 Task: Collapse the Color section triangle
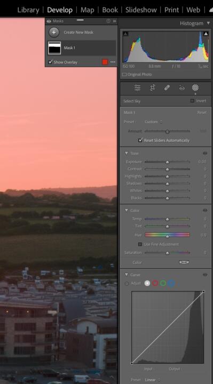tap(127, 210)
